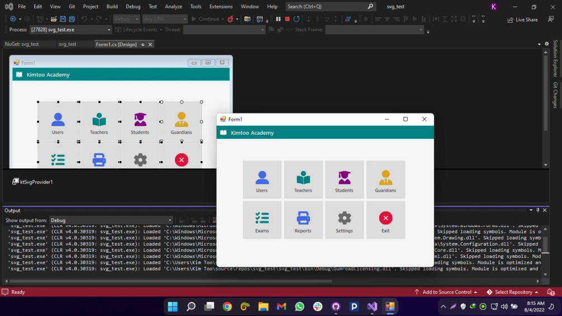This screenshot has width=562, height=316.
Task: Click the red Exit tile in the running Form1 window
Action: pos(386,220)
